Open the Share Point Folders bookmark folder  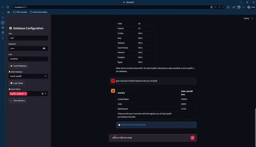39,12
